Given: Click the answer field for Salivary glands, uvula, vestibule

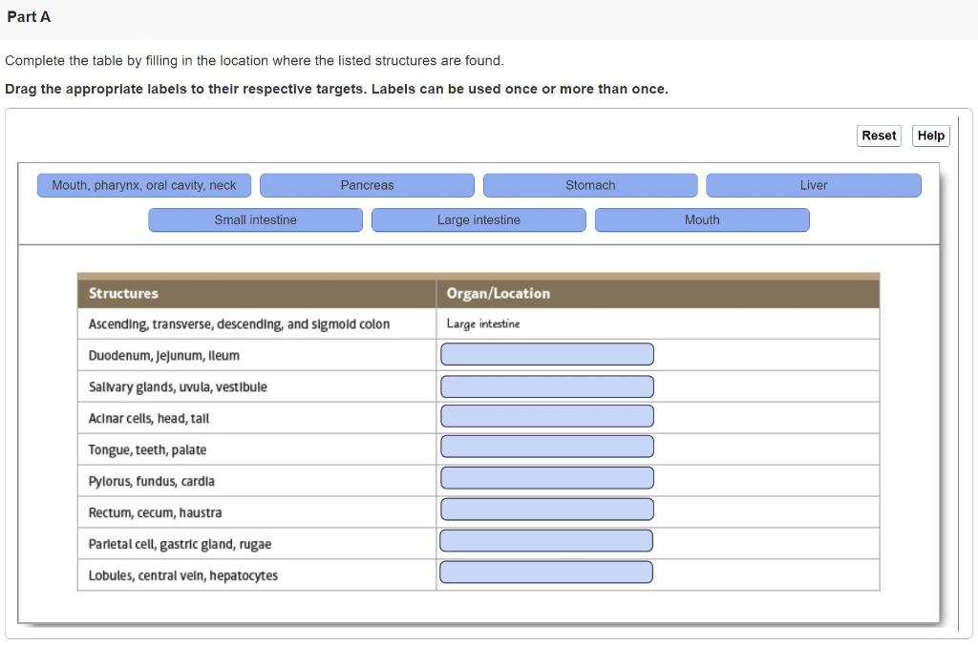Looking at the screenshot, I should (546, 386).
